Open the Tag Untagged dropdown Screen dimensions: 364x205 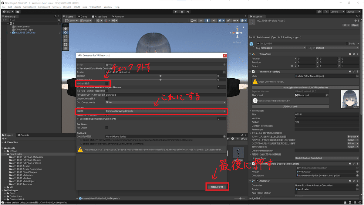coord(283,48)
